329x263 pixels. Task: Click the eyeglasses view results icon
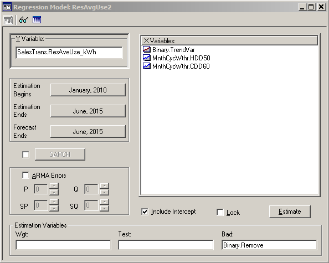(x=23, y=20)
